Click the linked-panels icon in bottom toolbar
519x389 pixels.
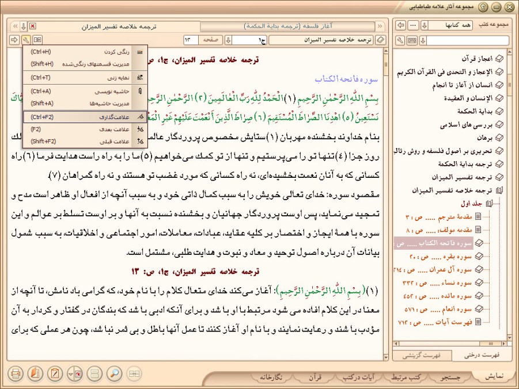pos(134,374)
